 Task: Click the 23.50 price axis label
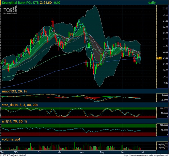coord(166,33)
